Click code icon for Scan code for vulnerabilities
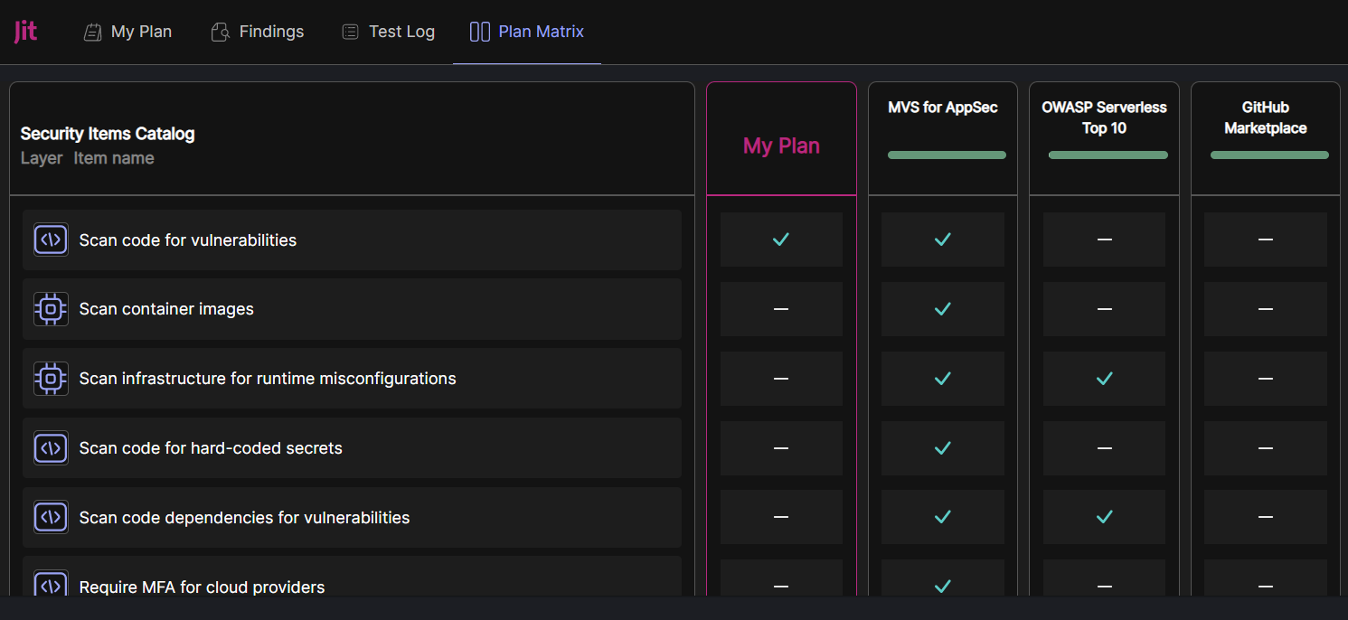Screen dimensions: 1348x620 pyautogui.click(x=51, y=240)
